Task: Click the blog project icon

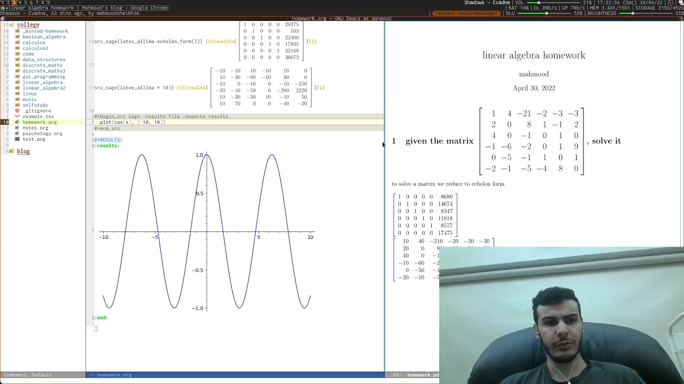Action: click(x=12, y=151)
